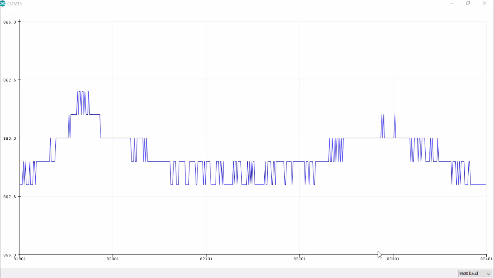Click the COM15 window title
This screenshot has width=494, height=278.
click(14, 4)
